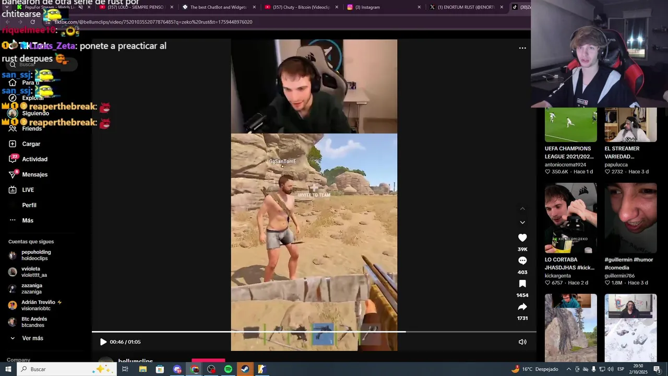This screenshot has width=668, height=376.
Task: Open the taskbar volume control
Action: point(611,369)
